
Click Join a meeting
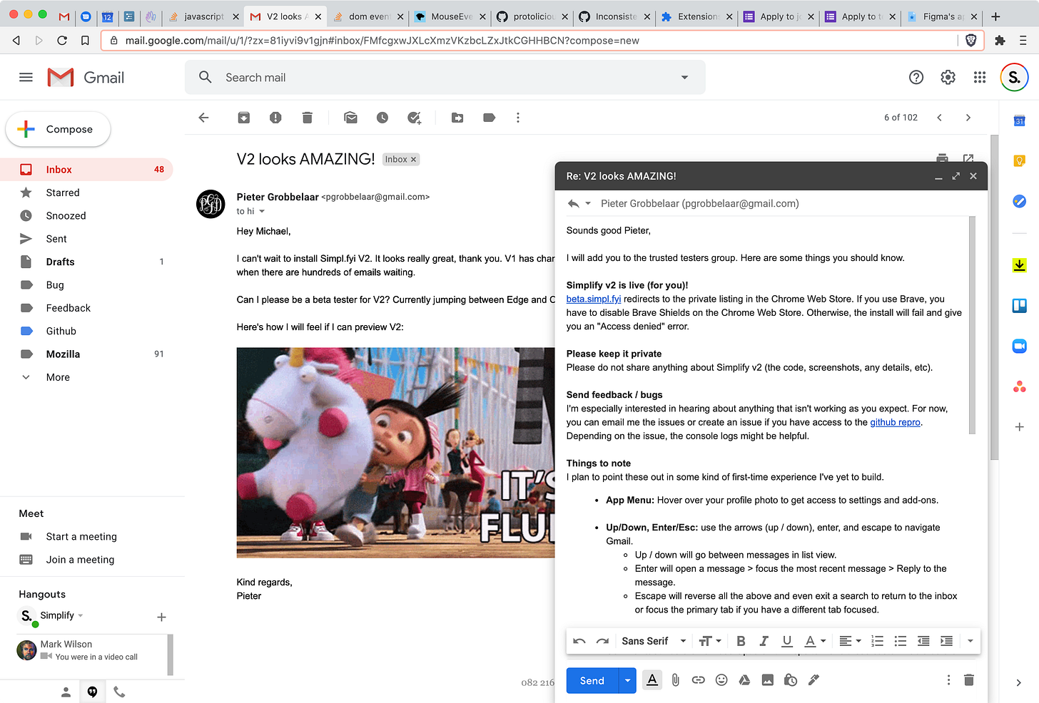pos(80,560)
